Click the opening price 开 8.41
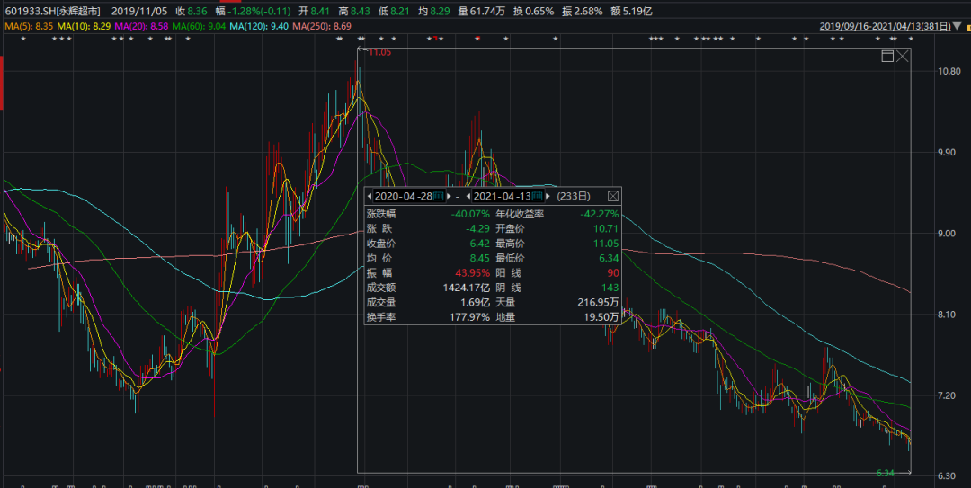 [315, 11]
